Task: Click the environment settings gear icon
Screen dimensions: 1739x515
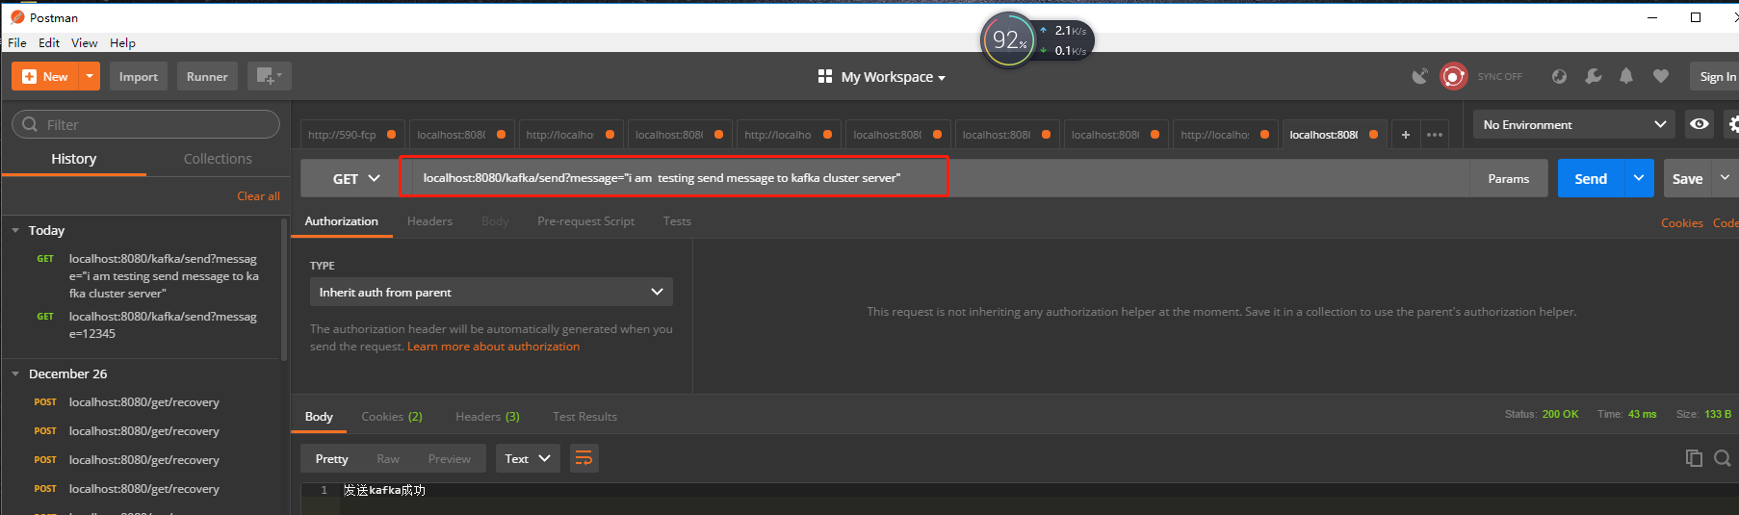Action: [x=1731, y=124]
